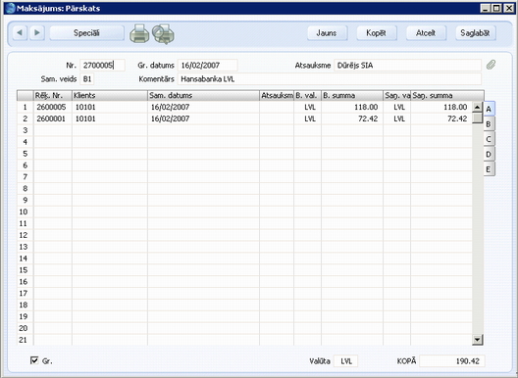Viewport: 518px width, 378px height.
Task: Minimize the Maksājums window
Action: (x=485, y=8)
